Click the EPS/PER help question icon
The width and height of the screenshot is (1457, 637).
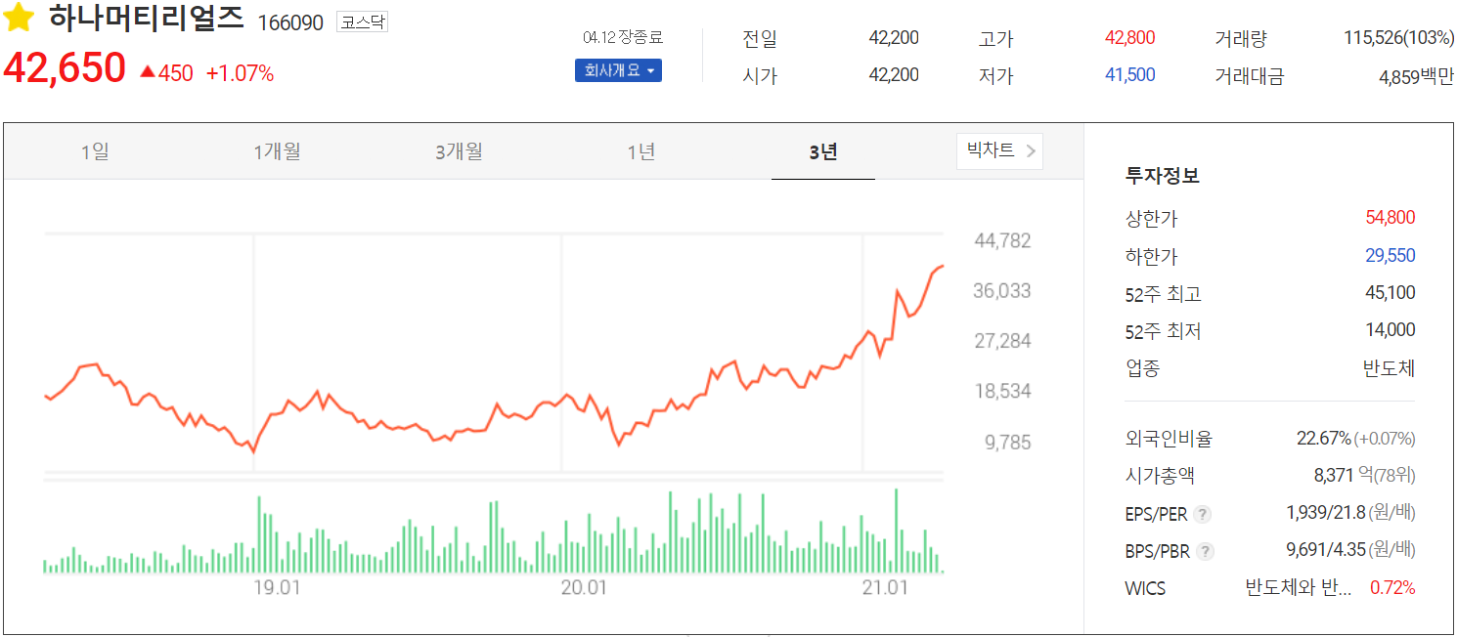tap(1203, 514)
